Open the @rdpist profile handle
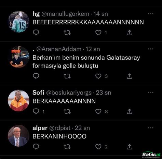 (x=60, y=128)
